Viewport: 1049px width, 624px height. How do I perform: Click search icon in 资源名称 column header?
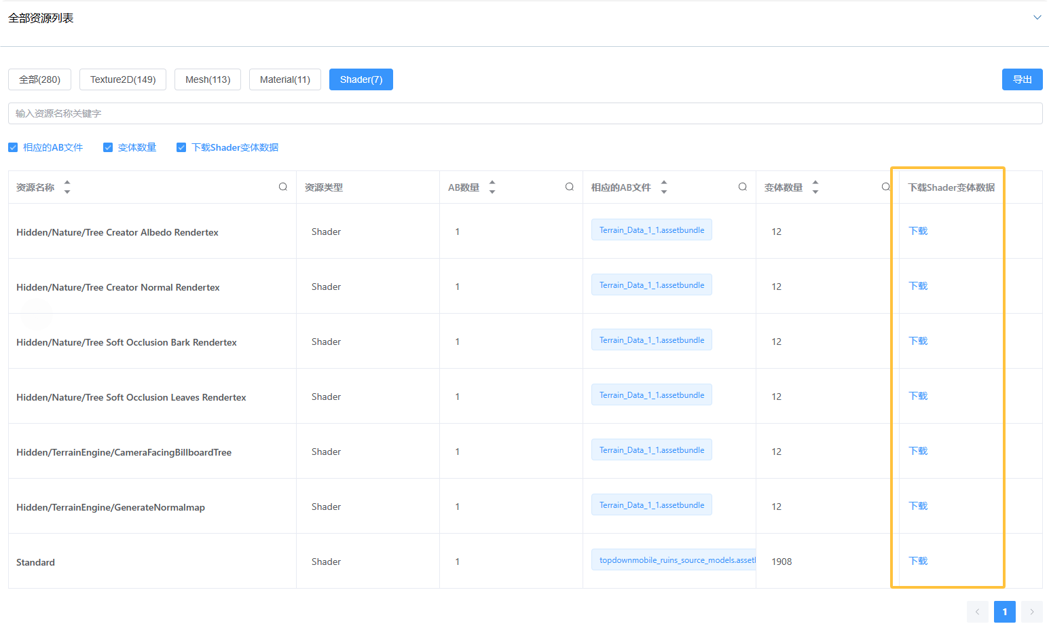(283, 187)
